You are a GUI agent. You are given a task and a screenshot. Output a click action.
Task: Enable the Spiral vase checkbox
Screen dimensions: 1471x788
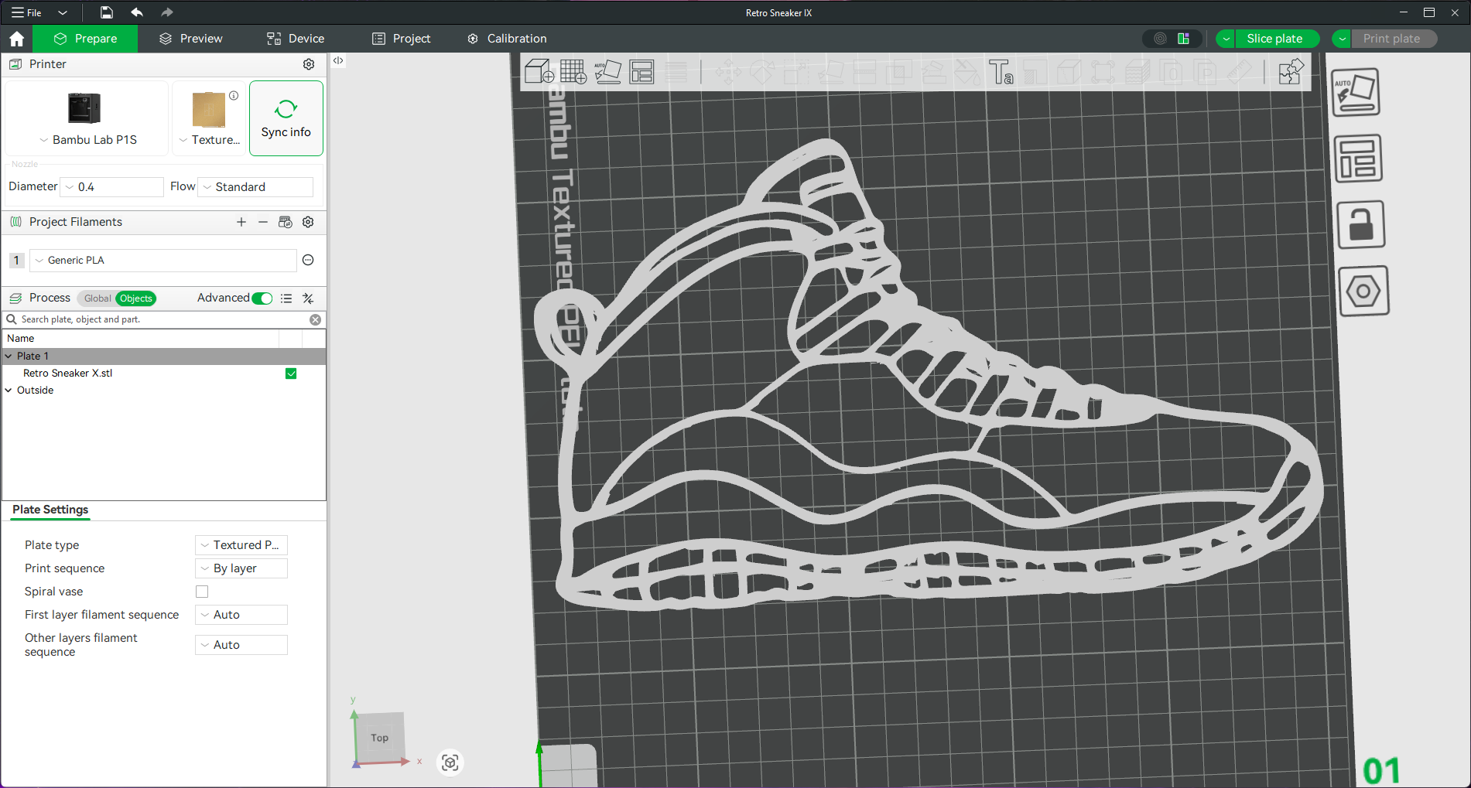coord(202,592)
